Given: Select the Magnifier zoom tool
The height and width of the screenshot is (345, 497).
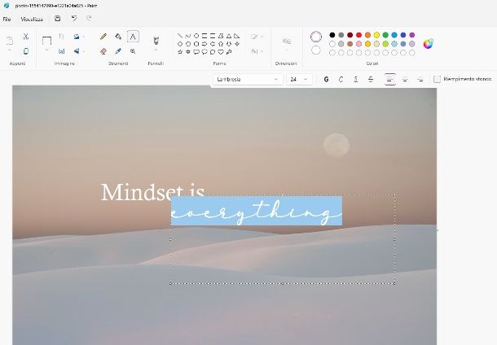Looking at the screenshot, I should 133,51.
